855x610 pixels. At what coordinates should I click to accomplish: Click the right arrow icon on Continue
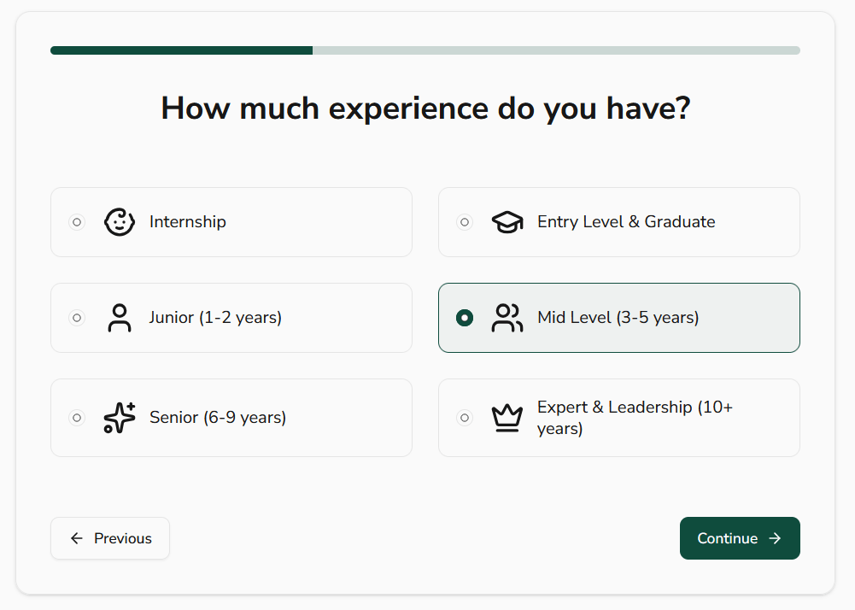click(775, 538)
